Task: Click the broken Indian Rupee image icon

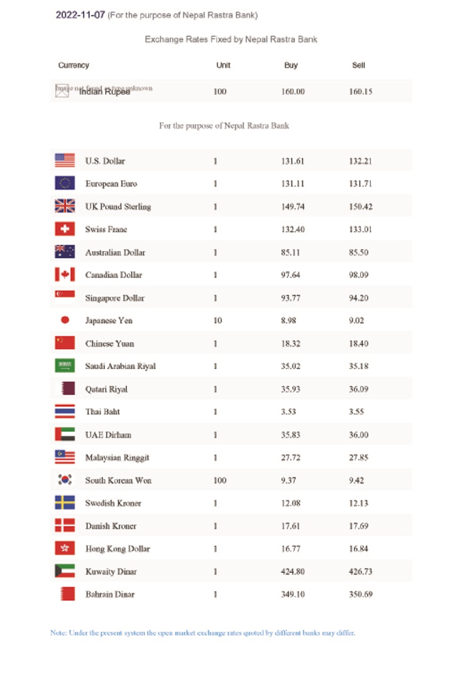Action: point(62,91)
